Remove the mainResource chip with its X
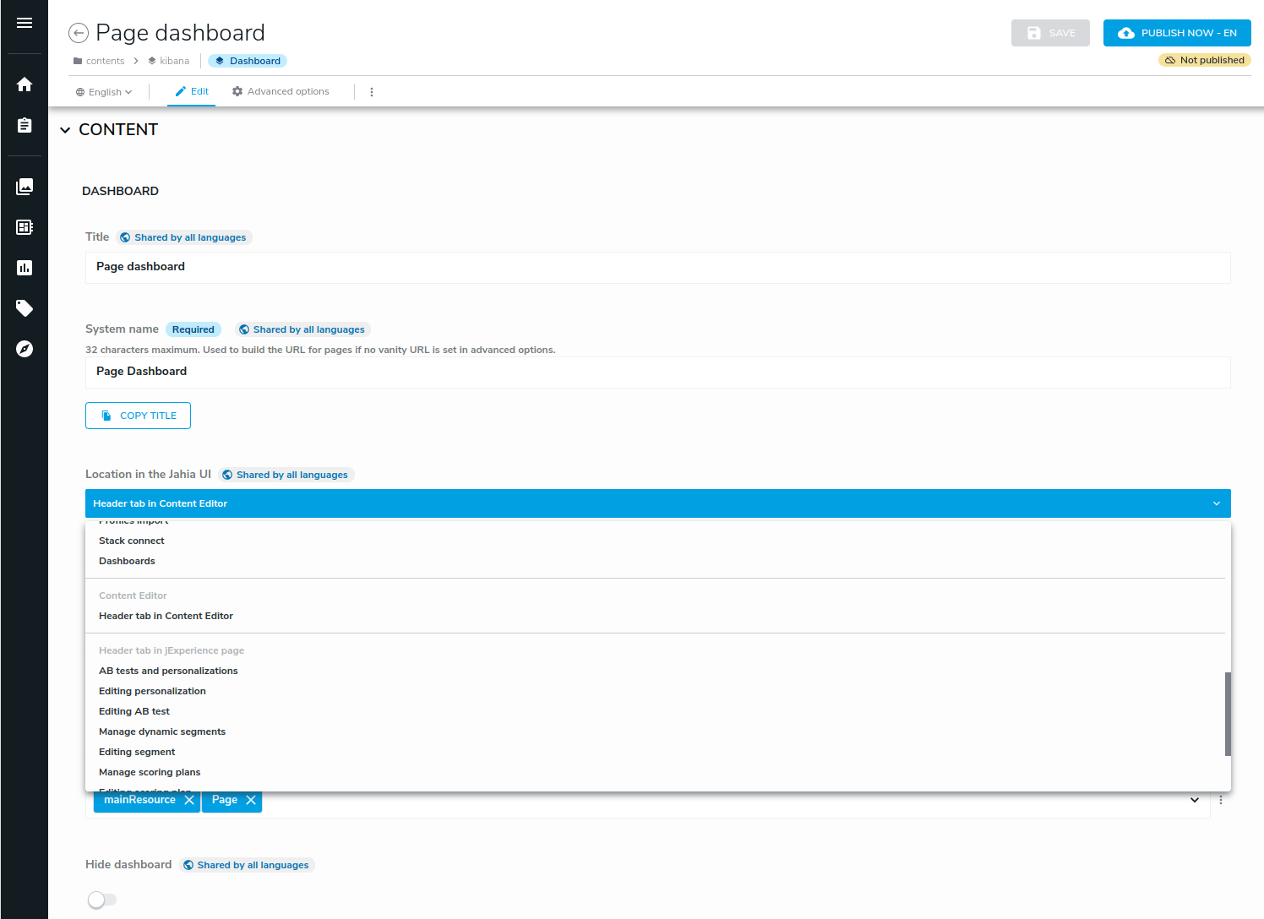 (189, 799)
